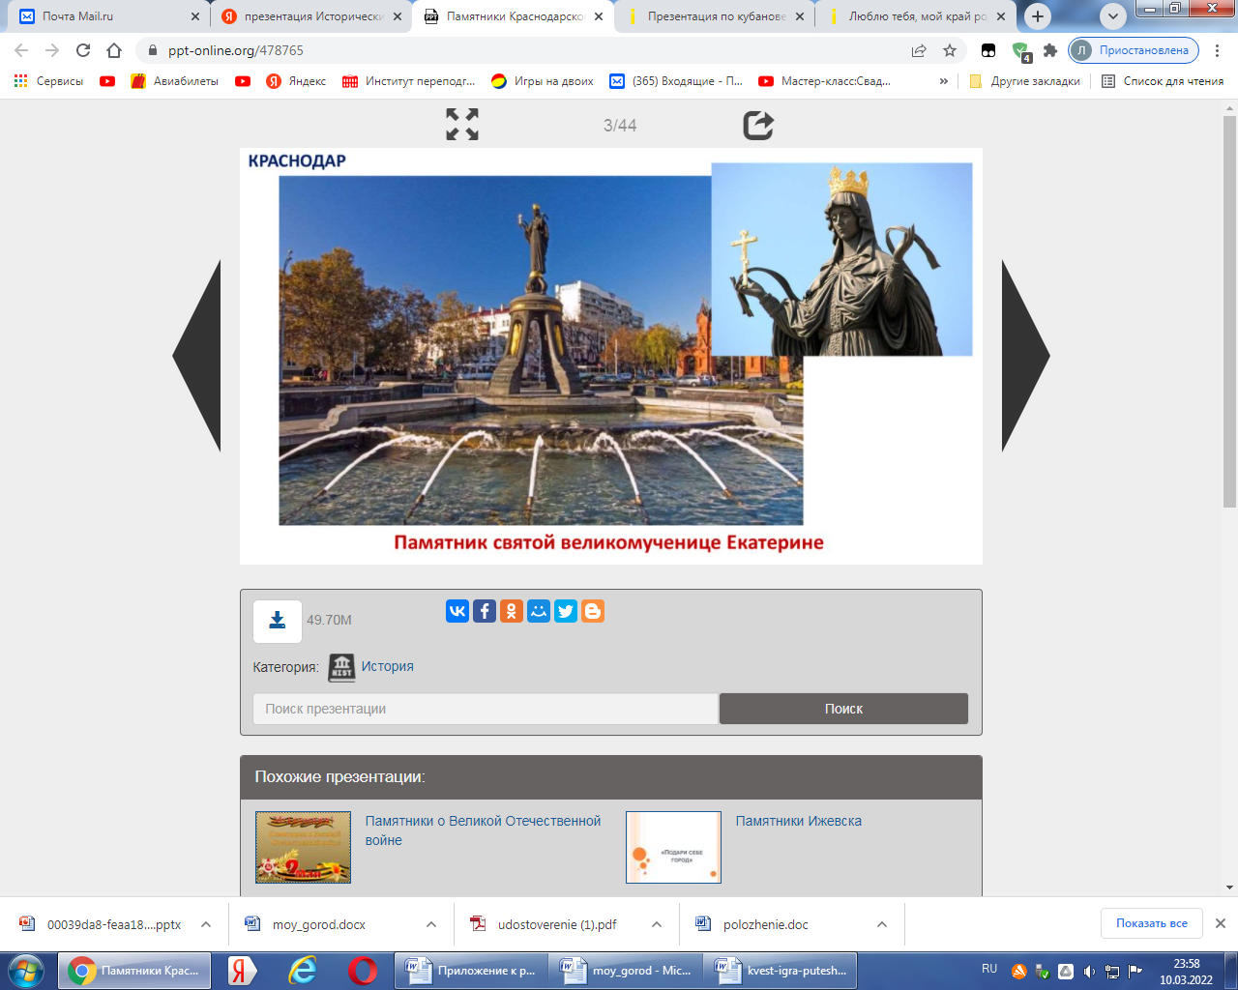Open the История category link
Image resolution: width=1238 pixels, height=990 pixels.
(387, 666)
